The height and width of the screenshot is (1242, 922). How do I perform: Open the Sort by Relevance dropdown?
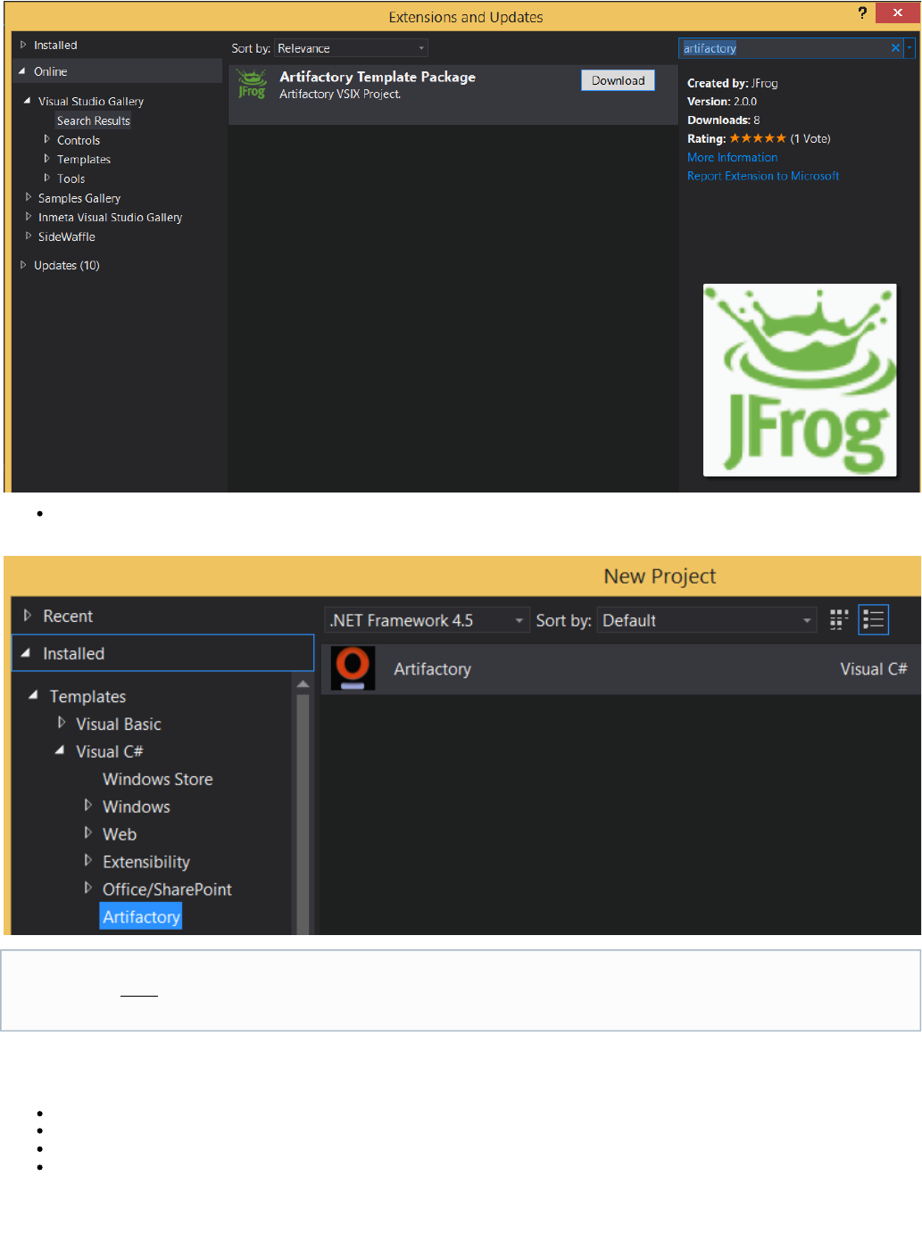click(x=351, y=48)
